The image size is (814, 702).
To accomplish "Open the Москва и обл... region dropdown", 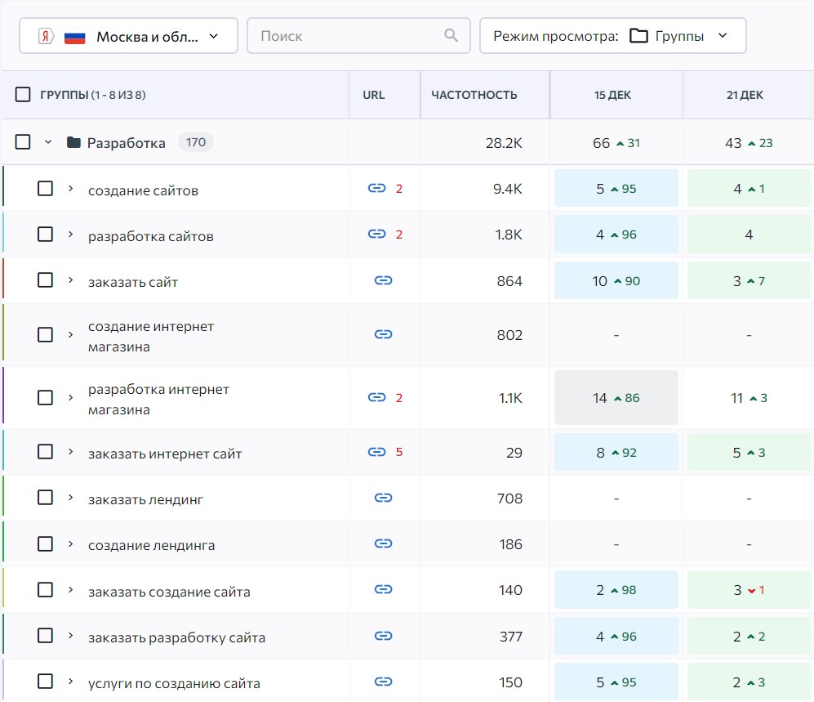I will click(x=128, y=36).
